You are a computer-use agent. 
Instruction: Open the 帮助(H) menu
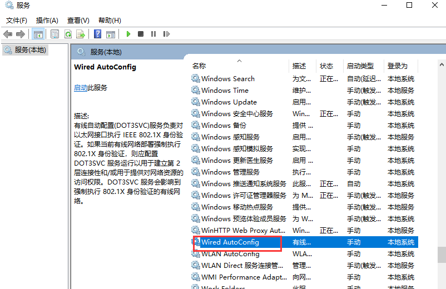pos(110,21)
